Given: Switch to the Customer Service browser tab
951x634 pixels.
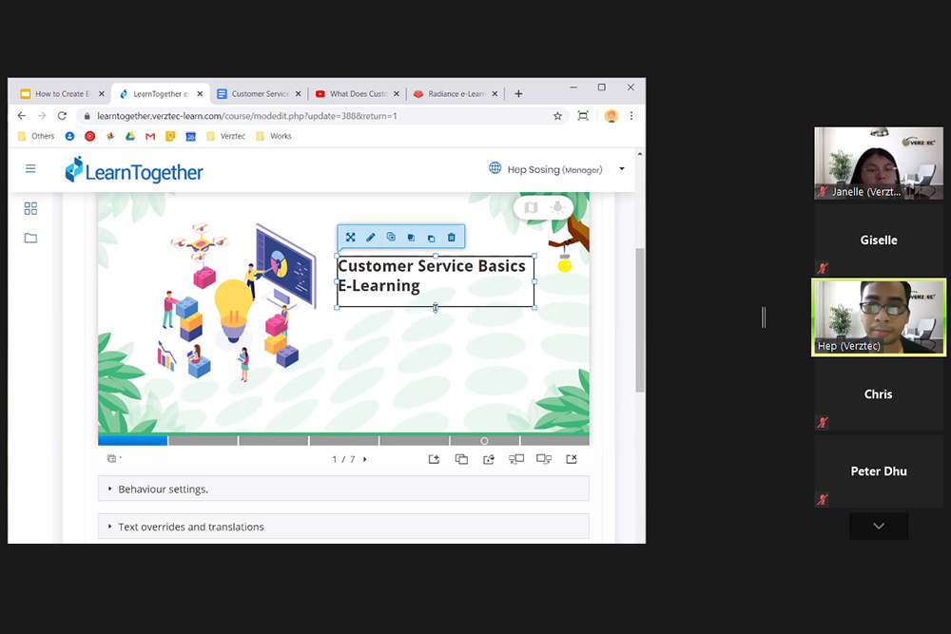Looking at the screenshot, I should [x=259, y=94].
